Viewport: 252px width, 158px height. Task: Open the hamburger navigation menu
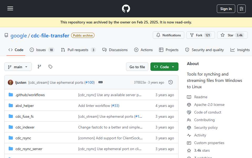click(x=10, y=8)
